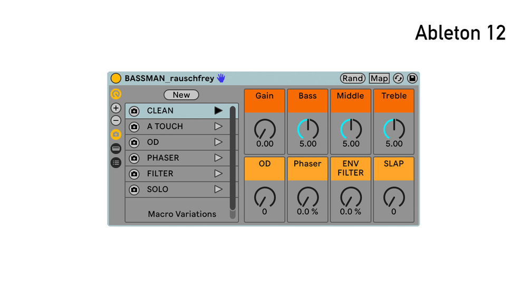Screen dimensions: 530x298
Task: Click the Phaser macro knob
Action: pyautogui.click(x=307, y=197)
